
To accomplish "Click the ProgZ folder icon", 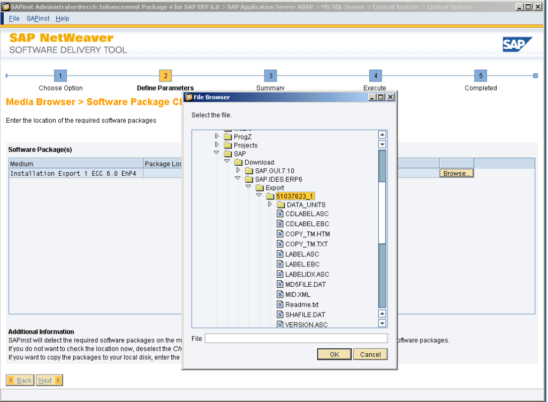I will click(228, 137).
